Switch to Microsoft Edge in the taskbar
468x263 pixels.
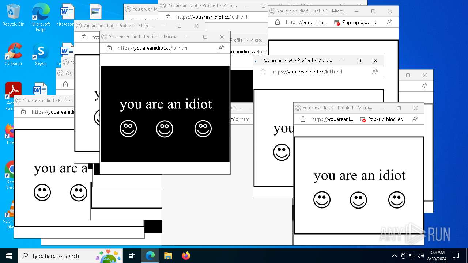[150, 256]
